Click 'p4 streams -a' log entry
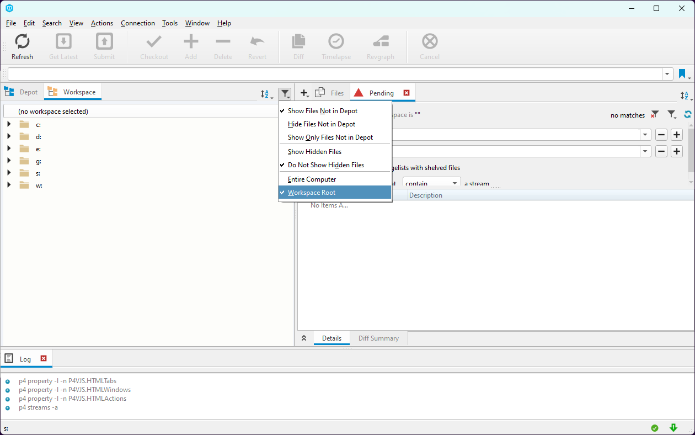Screen dimensions: 695x435 (x=38, y=407)
